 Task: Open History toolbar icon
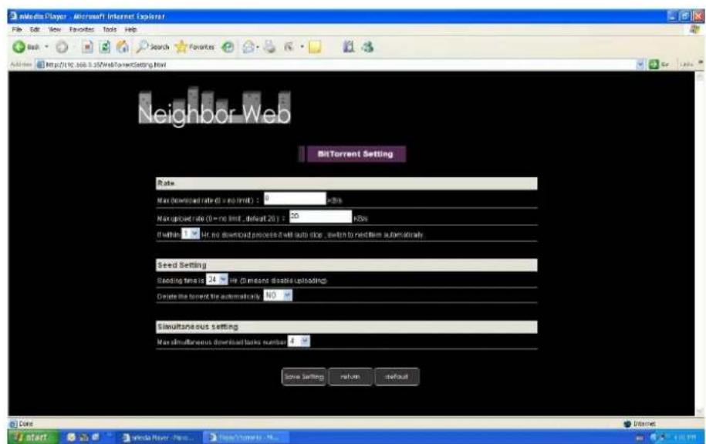coord(228,47)
